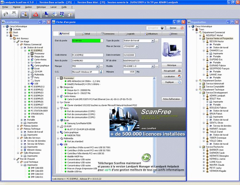
Task: Click the Processeur chip icon in the component list
Action: pyautogui.click(x=61, y=78)
